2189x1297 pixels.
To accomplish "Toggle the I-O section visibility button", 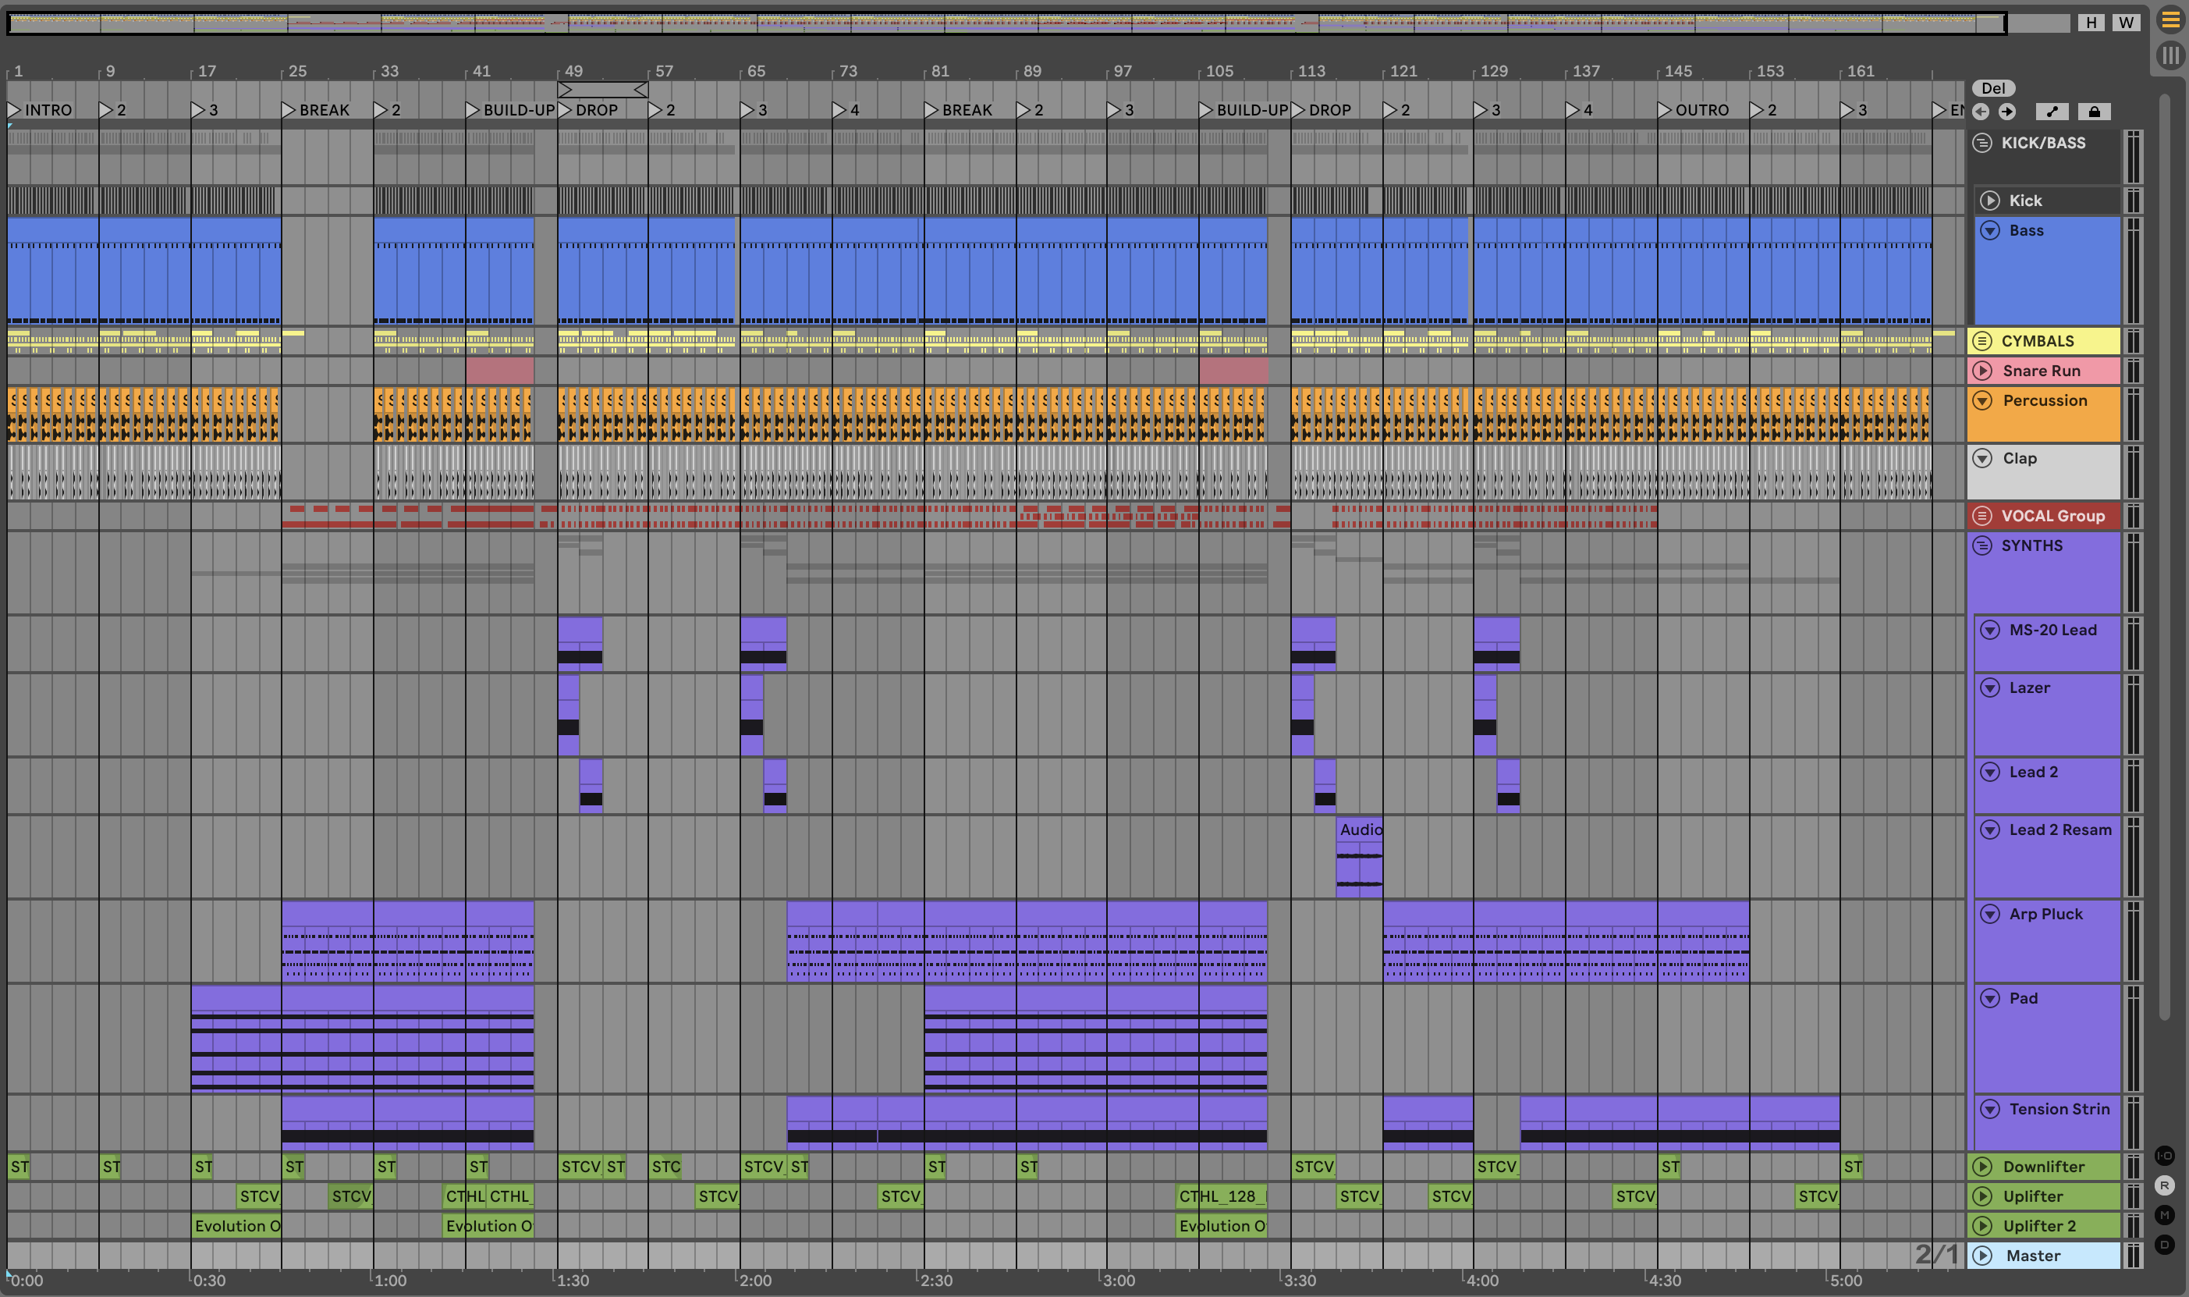I will [2165, 1156].
